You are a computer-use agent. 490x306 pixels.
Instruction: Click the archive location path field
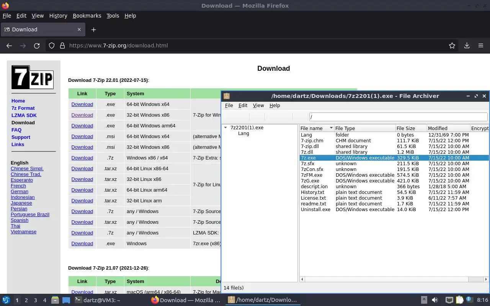pos(398,117)
